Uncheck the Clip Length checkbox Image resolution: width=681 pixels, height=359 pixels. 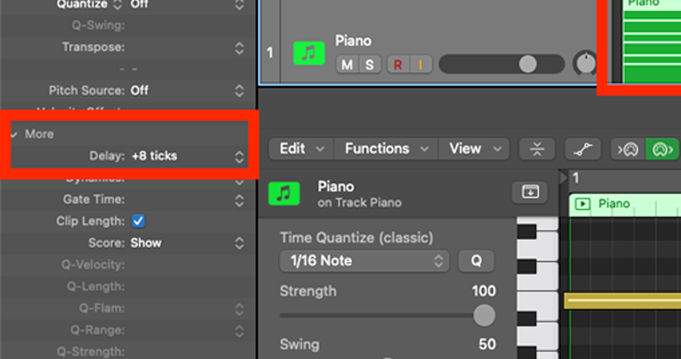coord(138,221)
